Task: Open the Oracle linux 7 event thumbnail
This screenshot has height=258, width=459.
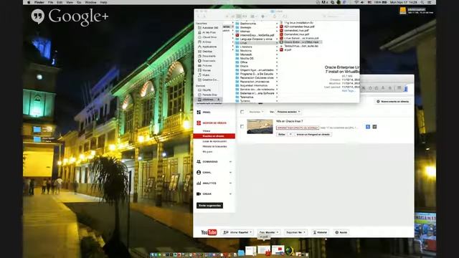Action: pyautogui.click(x=260, y=126)
